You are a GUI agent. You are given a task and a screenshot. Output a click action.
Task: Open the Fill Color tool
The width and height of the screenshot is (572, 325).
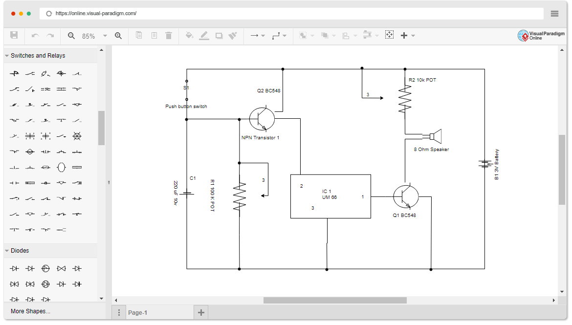[189, 35]
